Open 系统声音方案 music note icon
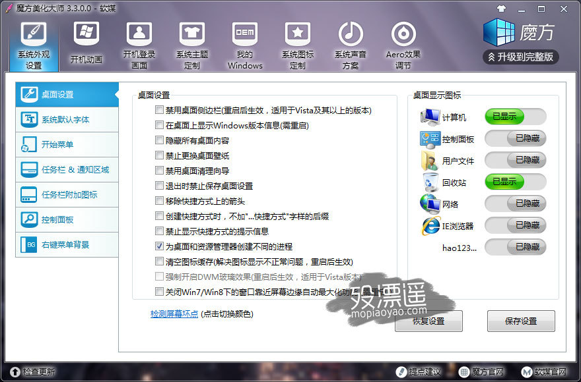 click(x=351, y=34)
